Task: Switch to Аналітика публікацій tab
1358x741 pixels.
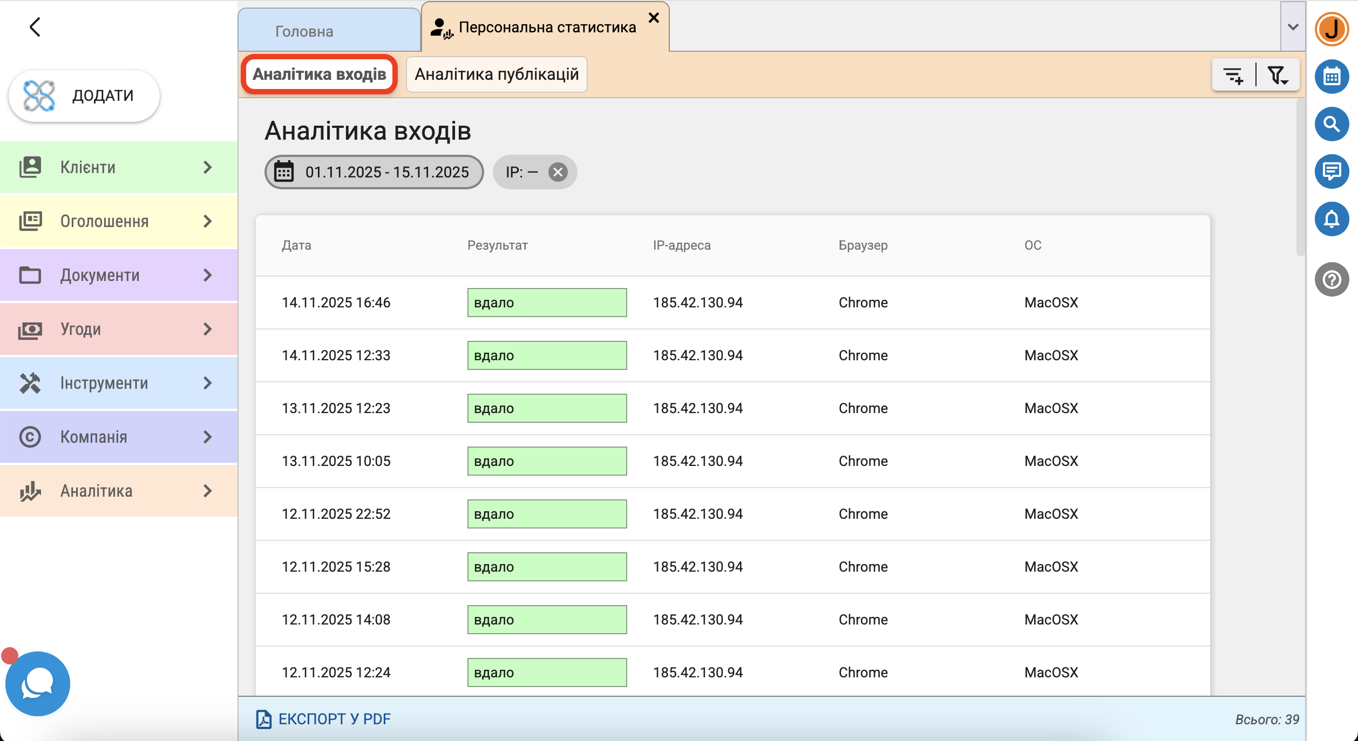Action: click(496, 74)
